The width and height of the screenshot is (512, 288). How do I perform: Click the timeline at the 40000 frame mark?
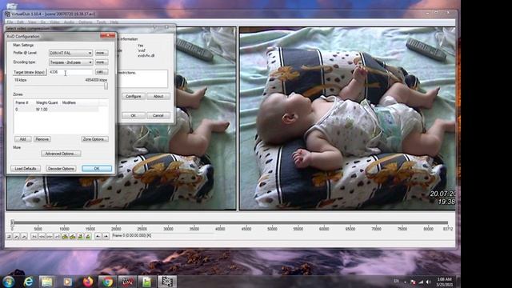coord(220,223)
